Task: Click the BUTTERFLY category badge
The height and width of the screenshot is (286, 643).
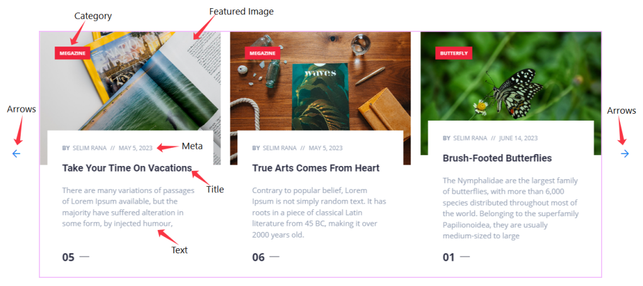Action: [453, 53]
